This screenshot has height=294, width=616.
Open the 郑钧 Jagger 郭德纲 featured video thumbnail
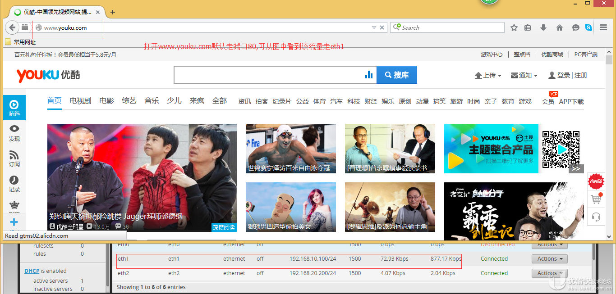click(x=142, y=178)
